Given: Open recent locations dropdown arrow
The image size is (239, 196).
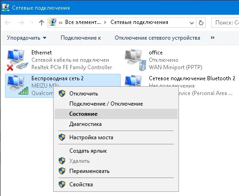Looking at the screenshot, I should click(x=32, y=23).
